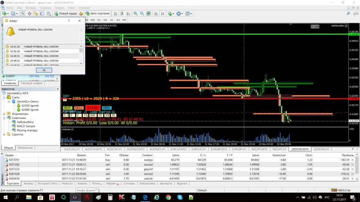Select HeRobotMini expert advisor in Navigator

(25, 122)
